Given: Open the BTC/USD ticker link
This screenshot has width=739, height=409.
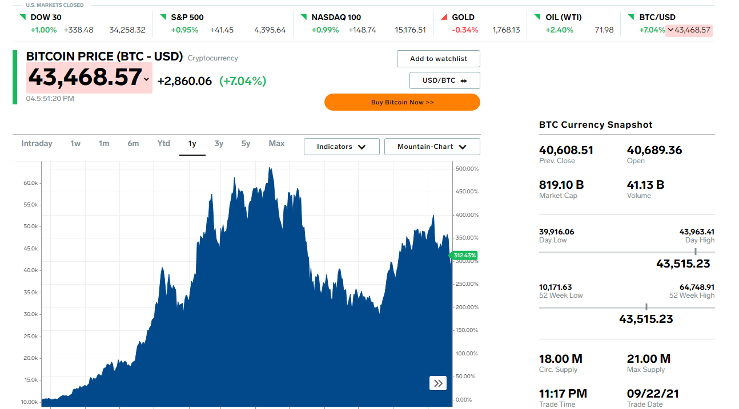Looking at the screenshot, I should 657,17.
